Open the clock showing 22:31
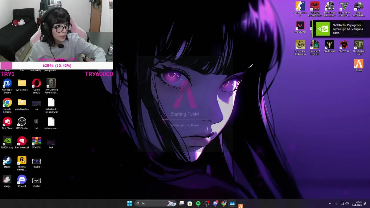This screenshot has width=370, height=208. tap(356, 203)
